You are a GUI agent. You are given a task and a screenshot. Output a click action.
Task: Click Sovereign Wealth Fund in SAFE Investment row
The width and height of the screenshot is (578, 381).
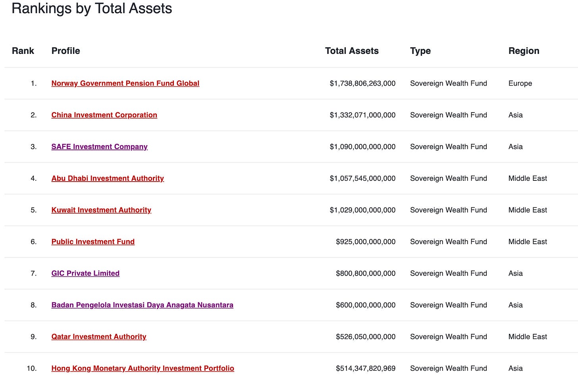click(x=449, y=147)
